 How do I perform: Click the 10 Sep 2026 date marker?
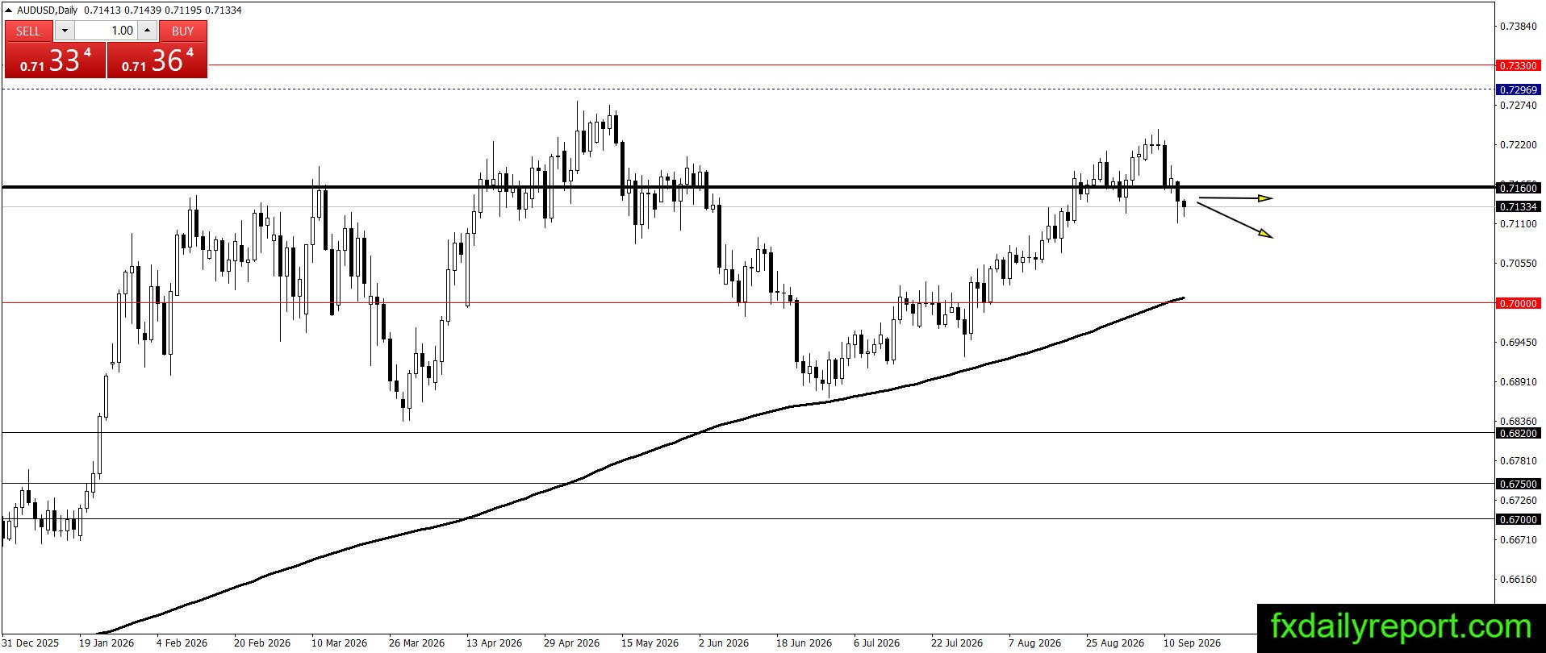point(1192,643)
